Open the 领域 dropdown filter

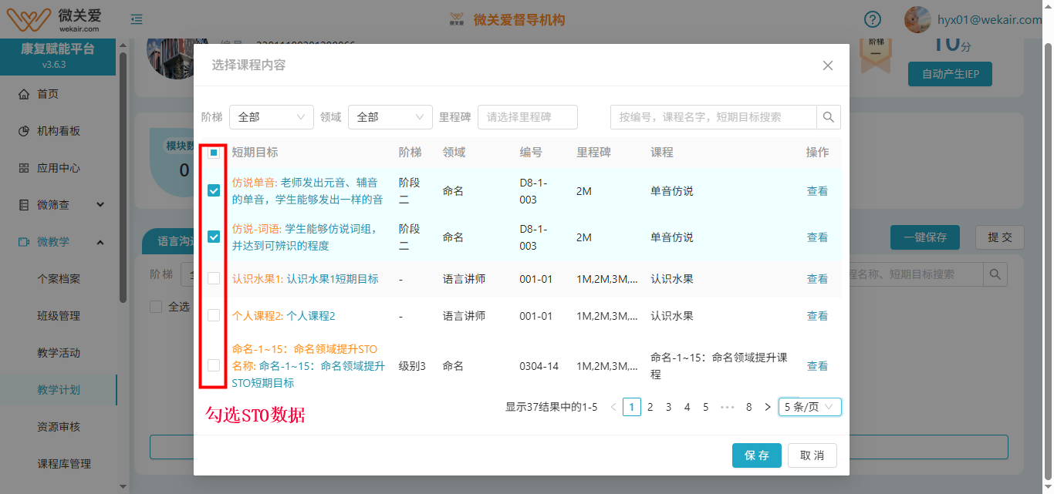point(390,117)
